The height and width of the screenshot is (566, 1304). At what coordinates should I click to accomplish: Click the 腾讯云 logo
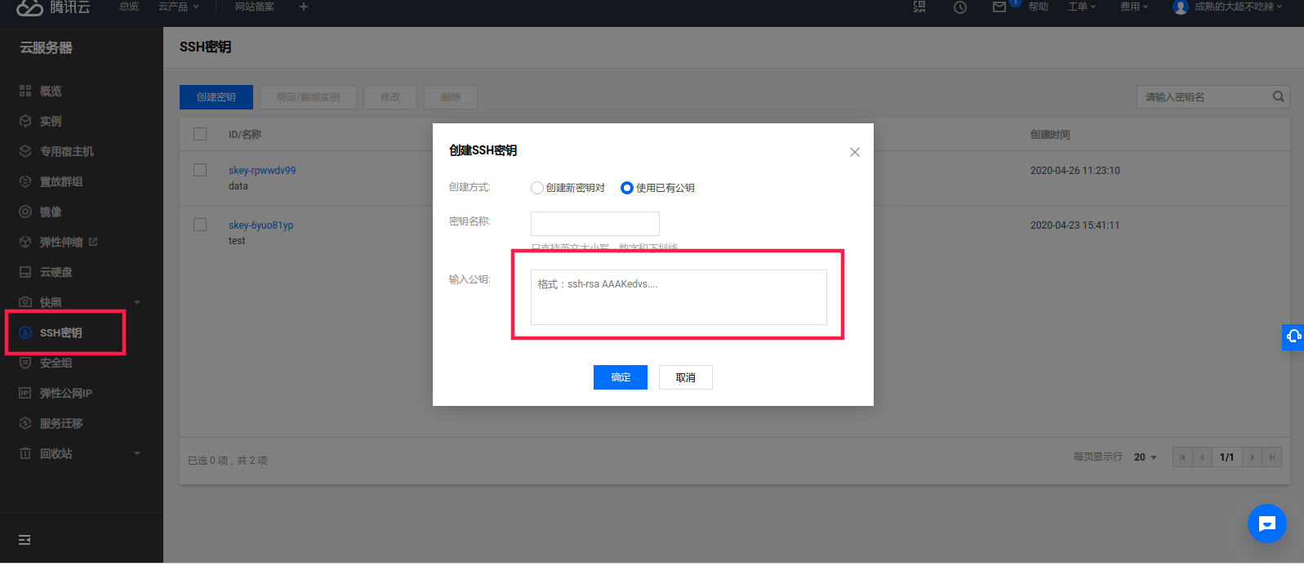click(x=53, y=7)
